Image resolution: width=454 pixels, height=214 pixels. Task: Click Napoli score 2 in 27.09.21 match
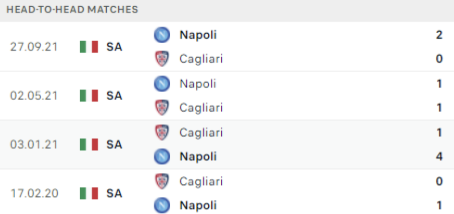[x=439, y=35]
